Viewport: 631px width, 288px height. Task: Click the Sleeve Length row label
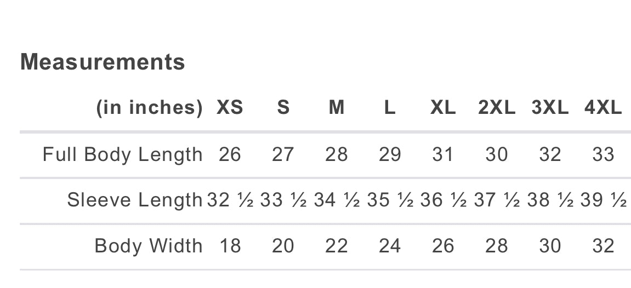click(x=135, y=200)
